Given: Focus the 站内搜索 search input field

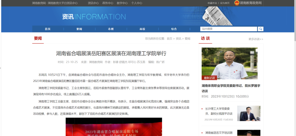Looking at the screenshot, I should [x=228, y=29].
